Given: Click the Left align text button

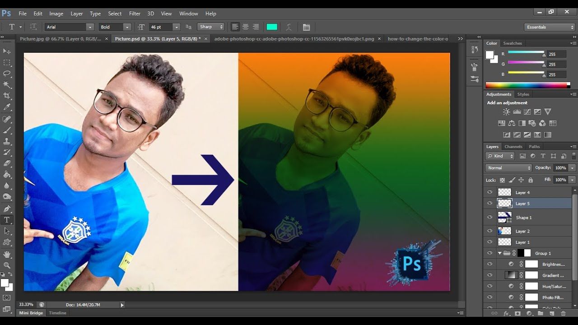Looking at the screenshot, I should click(x=235, y=27).
